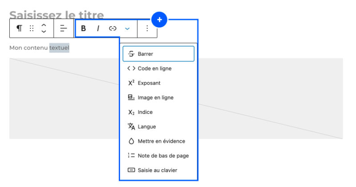Insert Note de bas de page
Screen dimensions: 356x187
(158, 156)
